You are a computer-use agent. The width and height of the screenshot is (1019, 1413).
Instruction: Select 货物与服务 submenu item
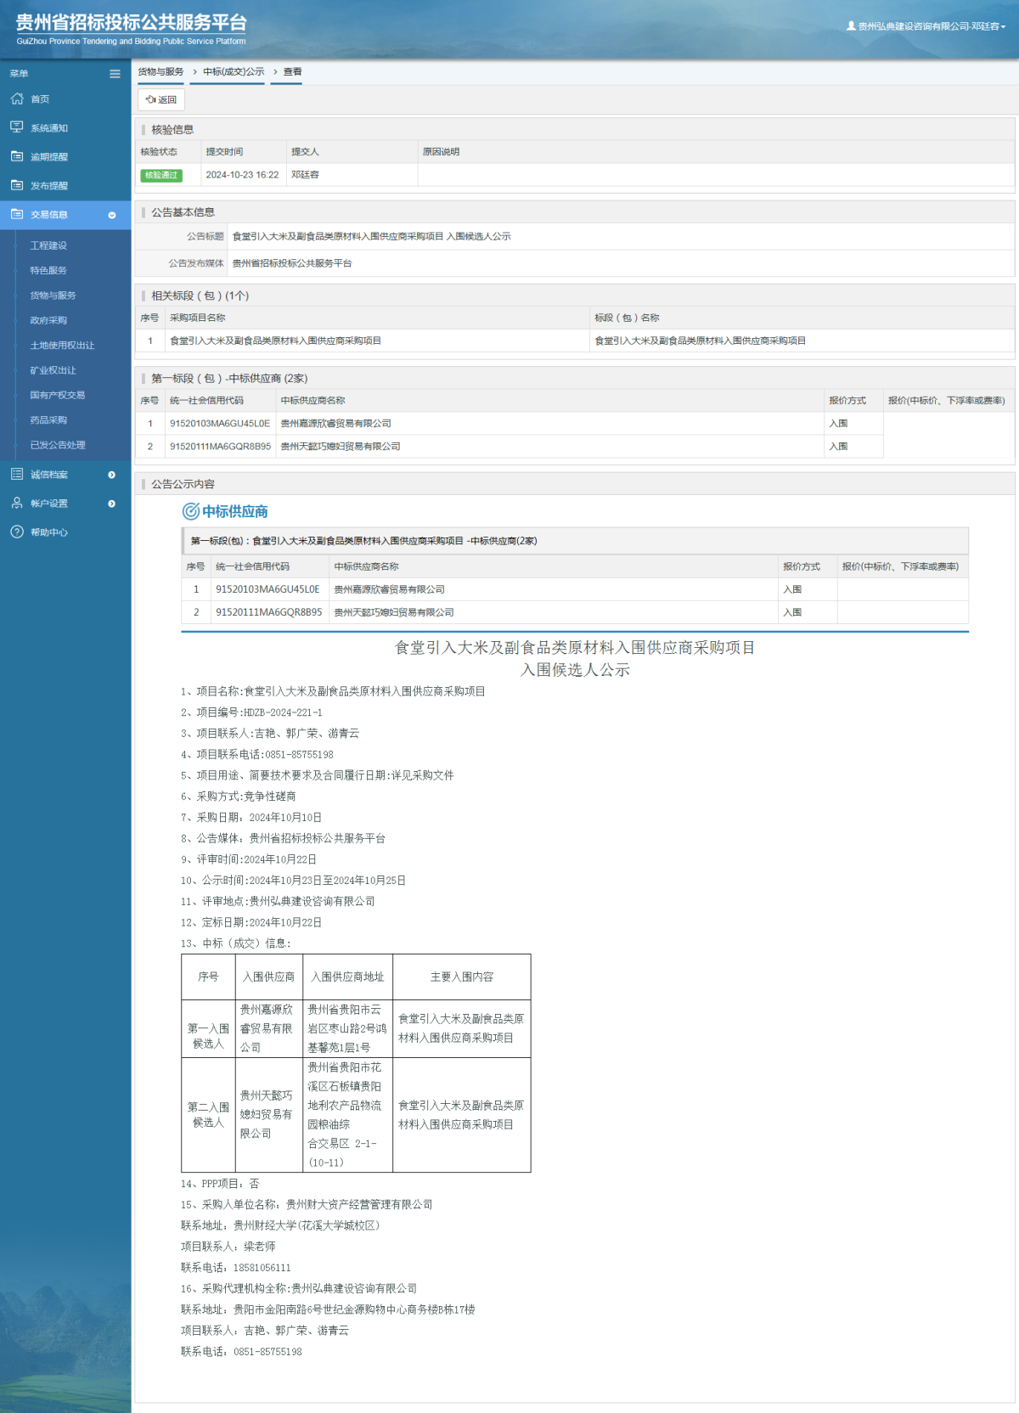point(53,296)
